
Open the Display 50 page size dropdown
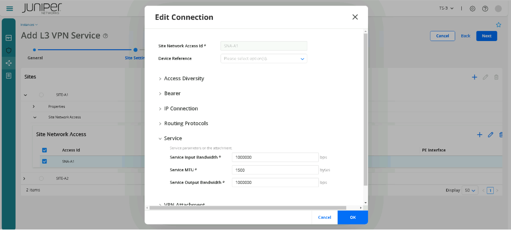pos(469,190)
